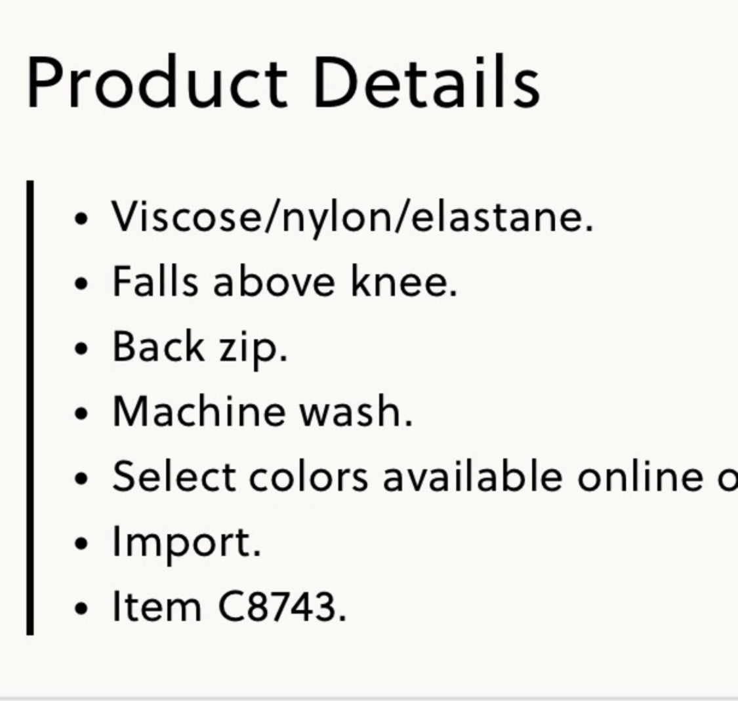Click the bullet before Select colors available
The width and height of the screenshot is (738, 701).
click(81, 479)
